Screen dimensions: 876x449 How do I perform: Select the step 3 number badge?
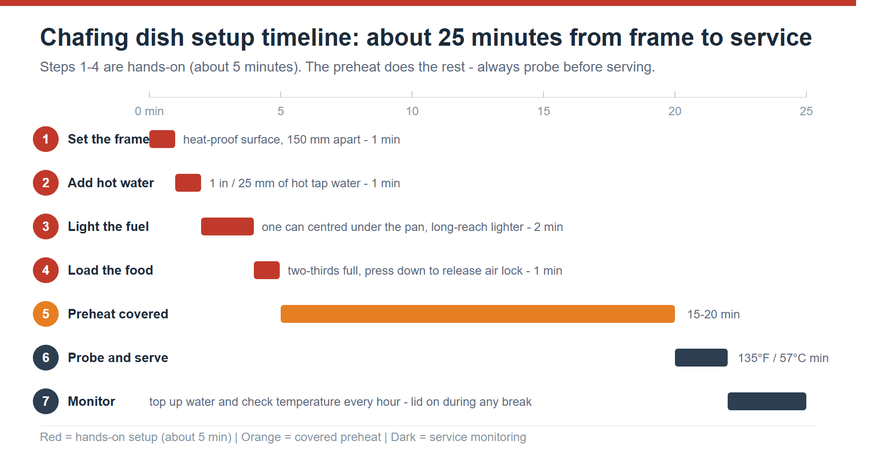tap(46, 226)
